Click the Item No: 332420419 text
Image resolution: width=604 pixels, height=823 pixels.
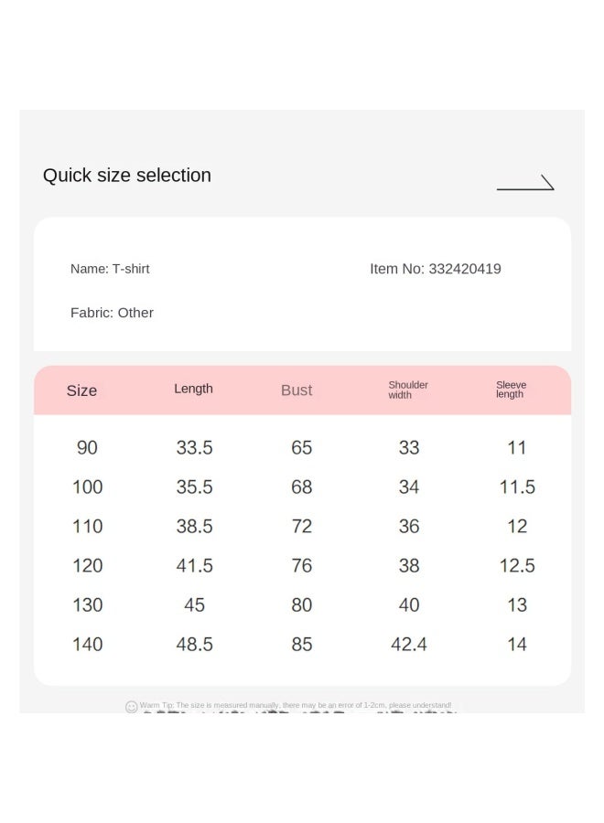coord(436,269)
